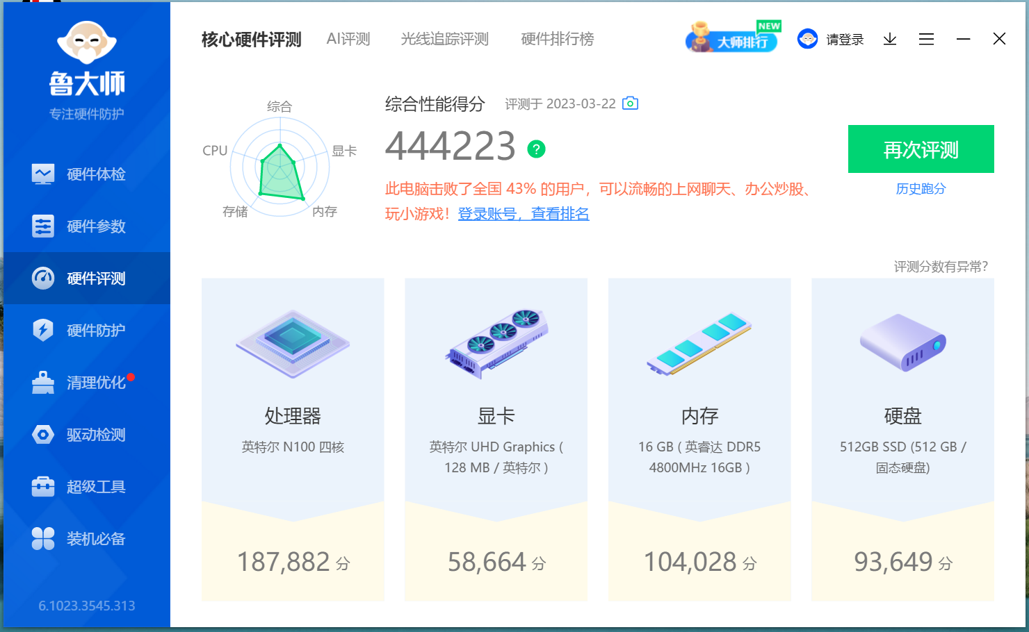The width and height of the screenshot is (1029, 632).
Task: Open 硬件体检 hardware checkup in sidebar
Action: 87,174
